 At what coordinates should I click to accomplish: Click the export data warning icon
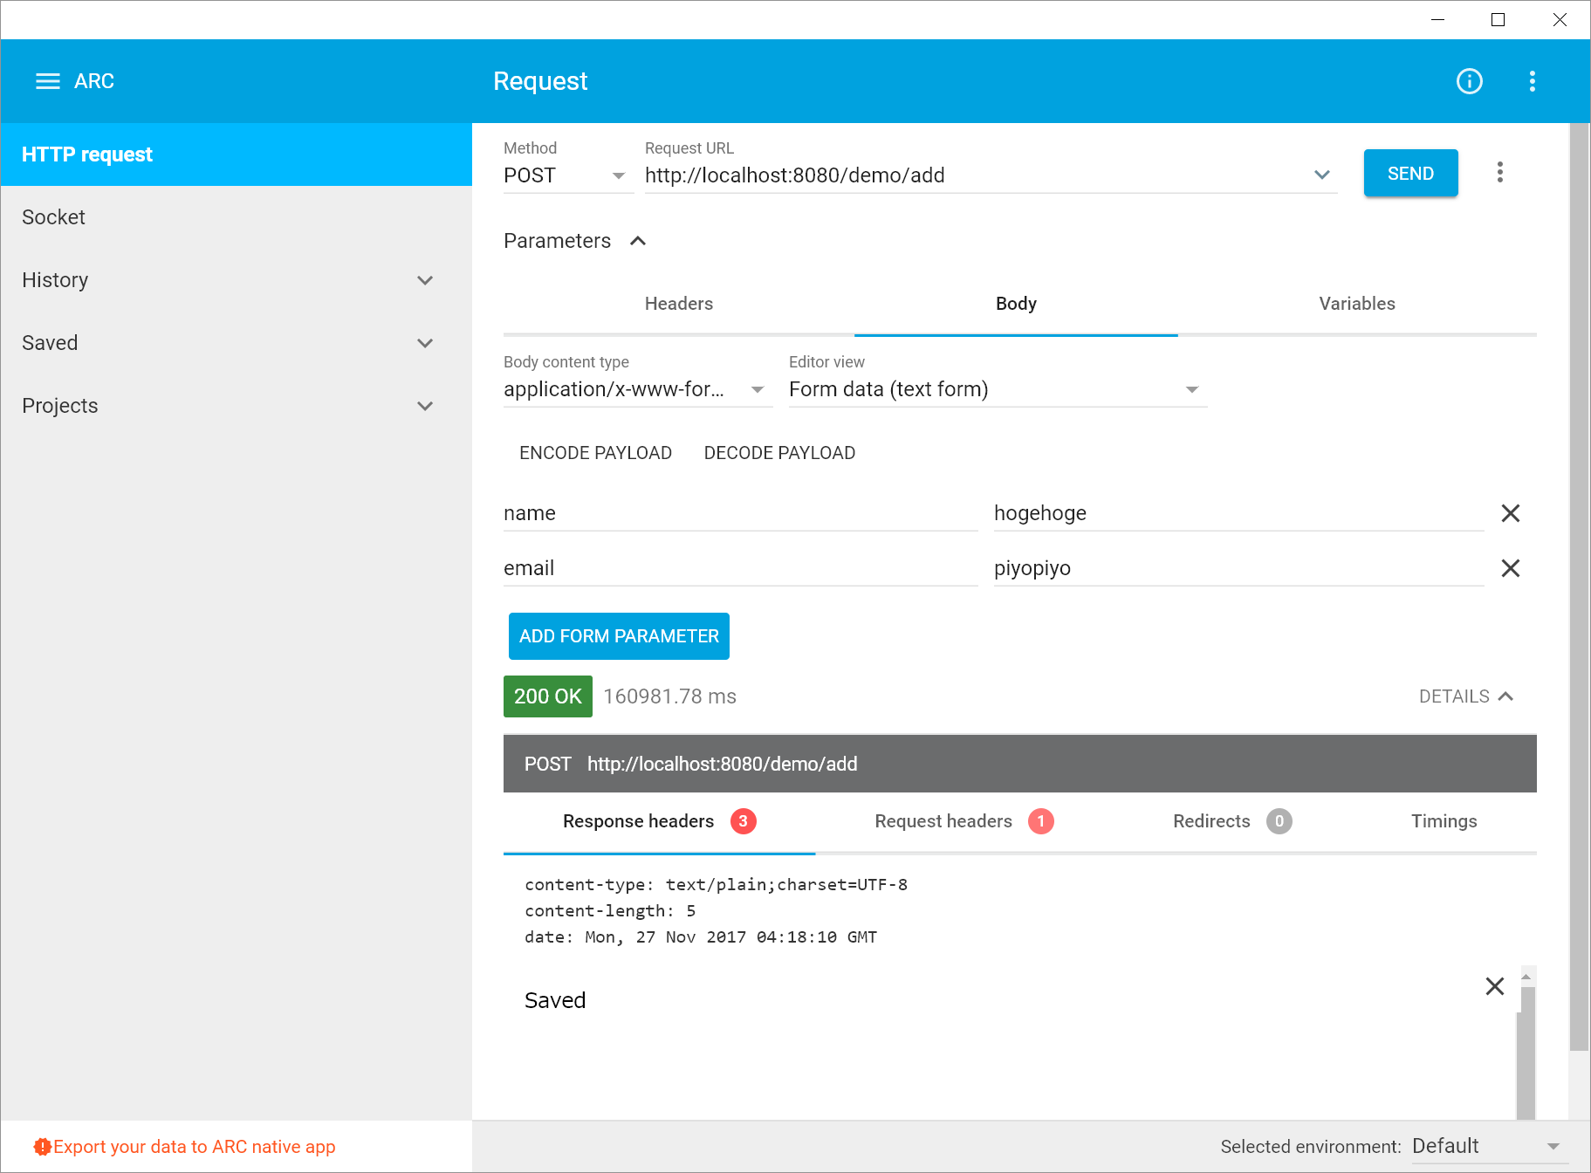pyautogui.click(x=42, y=1147)
